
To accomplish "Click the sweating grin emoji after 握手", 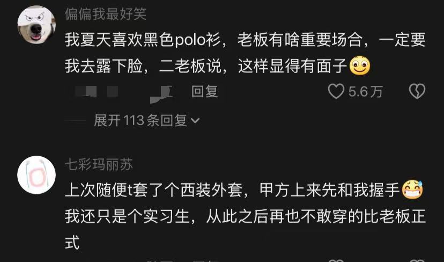I will tap(412, 190).
